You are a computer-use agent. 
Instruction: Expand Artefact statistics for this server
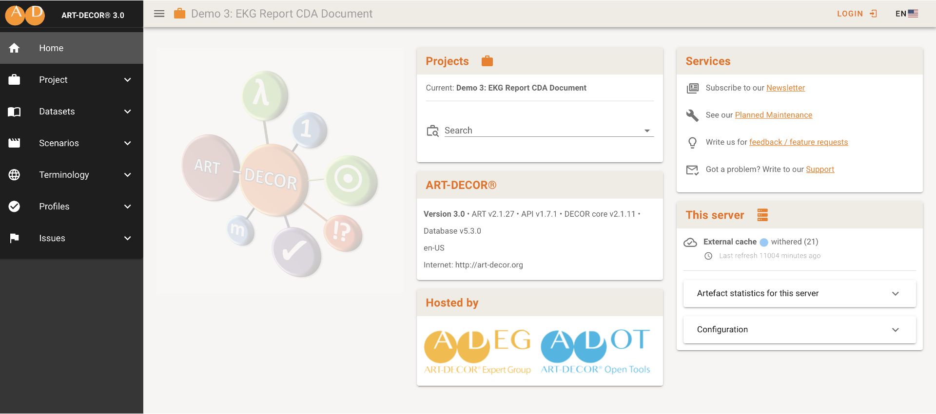pyautogui.click(x=799, y=293)
